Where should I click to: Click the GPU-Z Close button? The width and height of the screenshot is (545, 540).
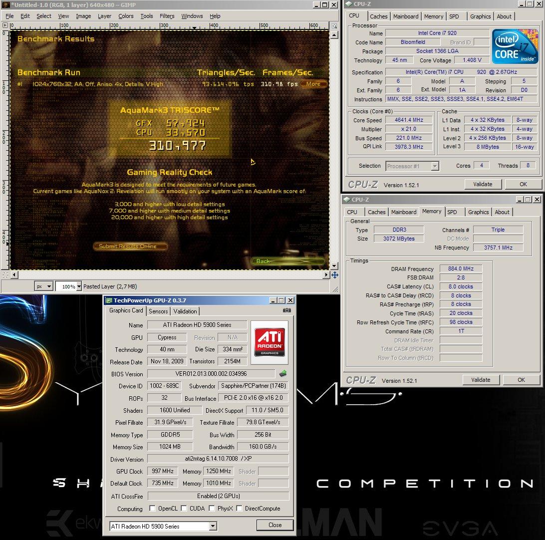pos(275,525)
